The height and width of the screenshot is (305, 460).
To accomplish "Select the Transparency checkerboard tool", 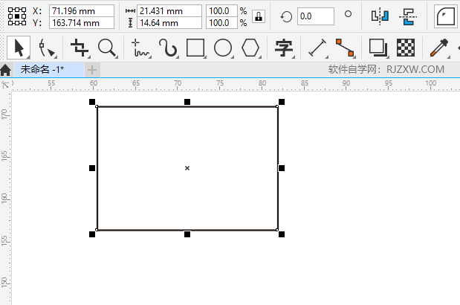I will 405,48.
